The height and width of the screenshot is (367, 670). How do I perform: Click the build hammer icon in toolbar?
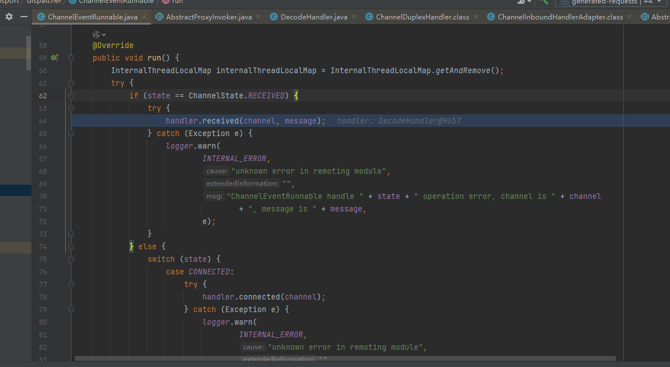click(544, 2)
